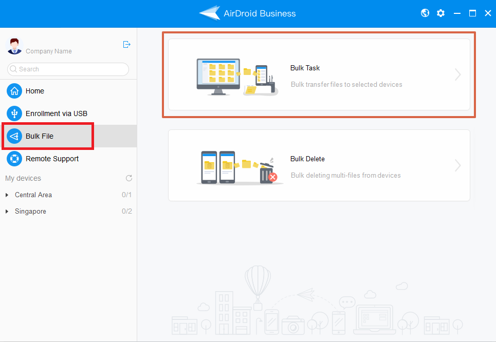Open Bulk Delete title link

(x=307, y=159)
